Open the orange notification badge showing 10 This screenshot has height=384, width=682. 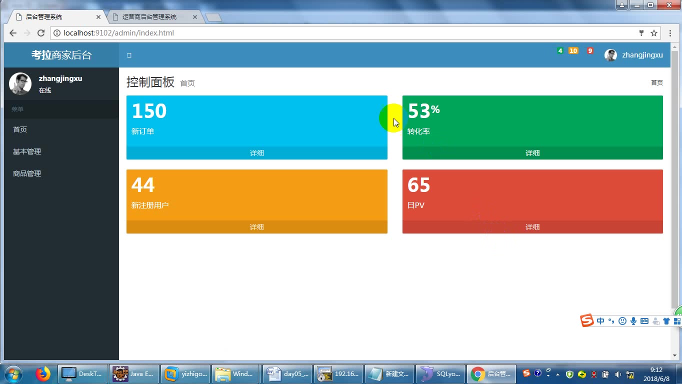(573, 50)
